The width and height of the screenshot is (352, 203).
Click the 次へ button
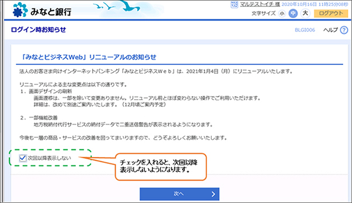coord(179,194)
